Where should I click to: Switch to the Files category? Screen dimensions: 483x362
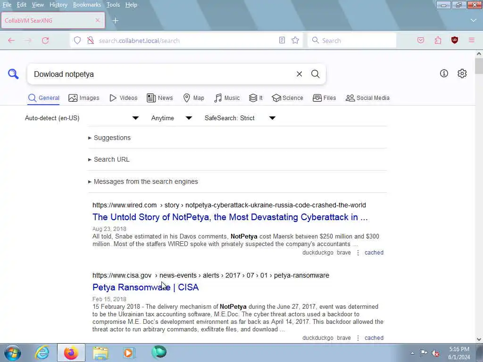point(325,98)
